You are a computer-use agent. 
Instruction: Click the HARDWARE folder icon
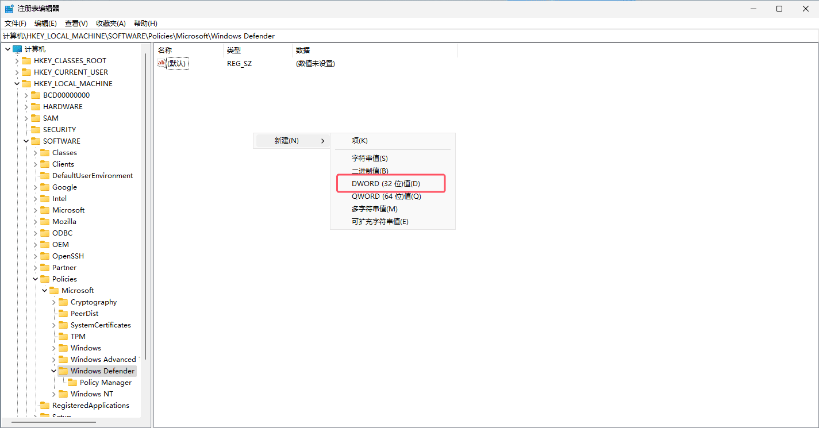tap(36, 107)
